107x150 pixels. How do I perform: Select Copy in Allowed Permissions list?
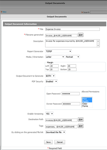[87, 104]
